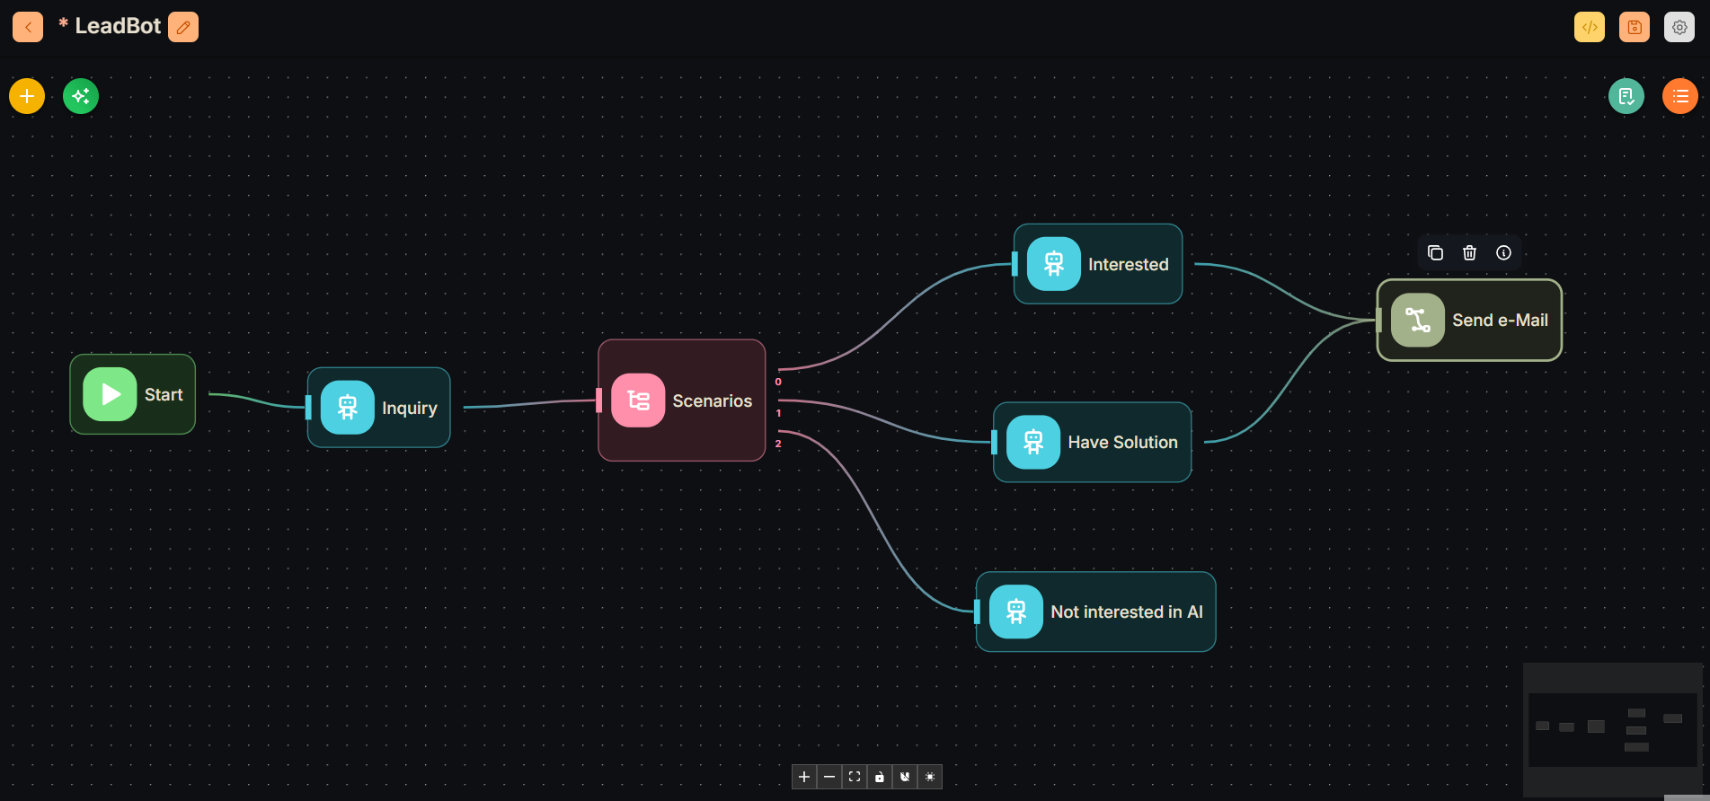The height and width of the screenshot is (801, 1710).
Task: Delete the Send e-Mail node via trash
Action: pos(1469,253)
